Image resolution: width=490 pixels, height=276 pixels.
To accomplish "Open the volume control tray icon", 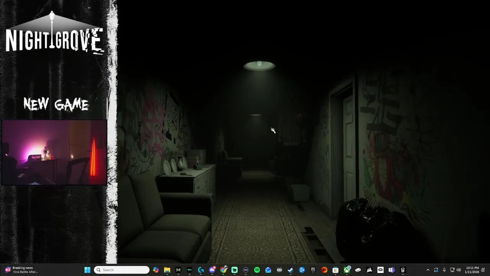I will [x=459, y=270].
